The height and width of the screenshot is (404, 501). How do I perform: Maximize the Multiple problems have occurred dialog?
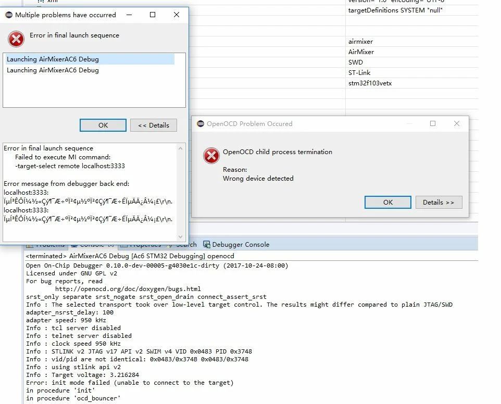tap(153, 15)
